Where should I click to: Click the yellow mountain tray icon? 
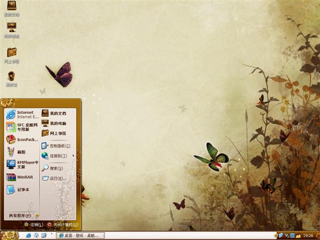click(x=298, y=235)
